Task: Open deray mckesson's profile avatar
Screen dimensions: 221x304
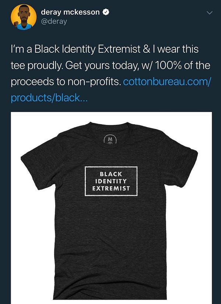Action: coord(24,17)
